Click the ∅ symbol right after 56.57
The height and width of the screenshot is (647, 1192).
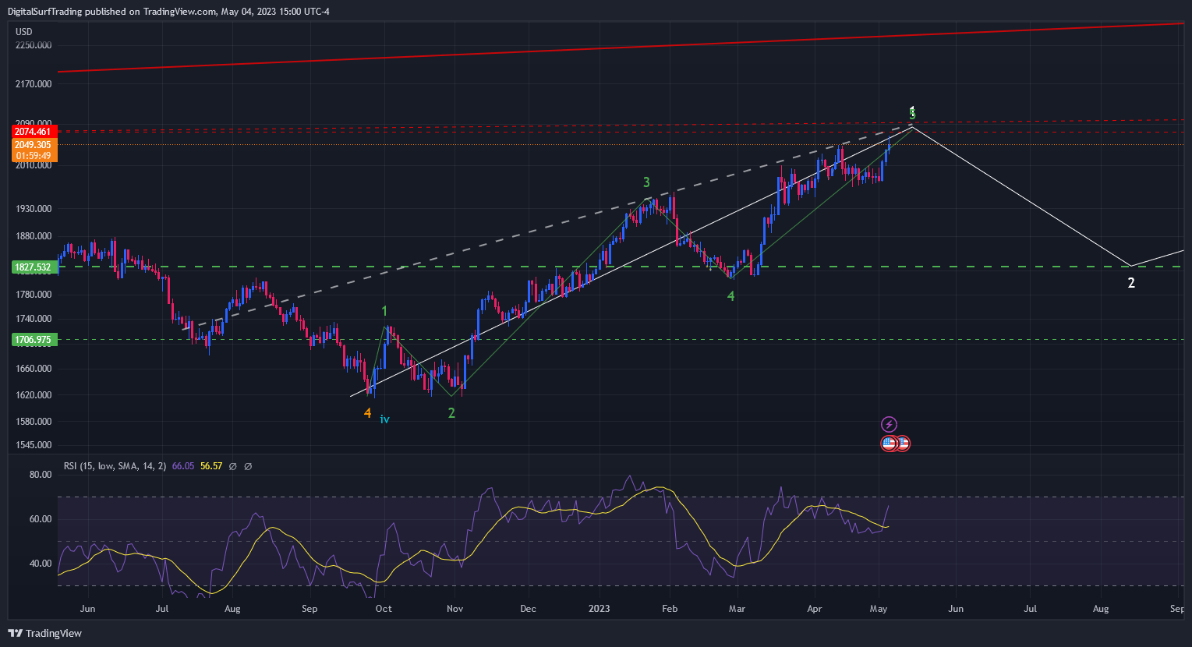(233, 466)
